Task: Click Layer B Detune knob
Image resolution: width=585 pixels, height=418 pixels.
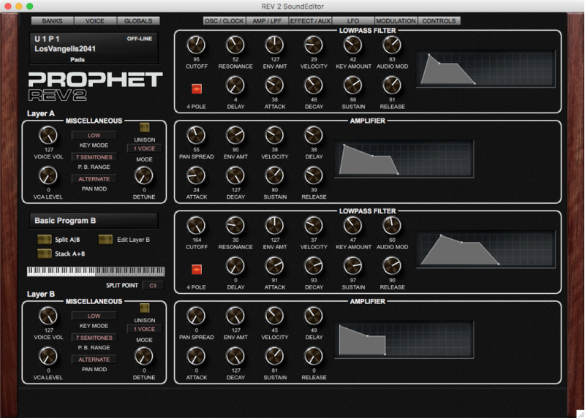Action: [144, 356]
